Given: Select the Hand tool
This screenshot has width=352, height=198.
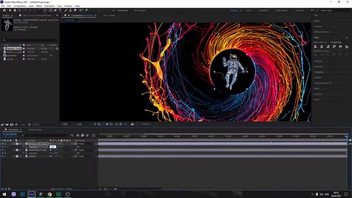Looking at the screenshot, I should click(15, 10).
